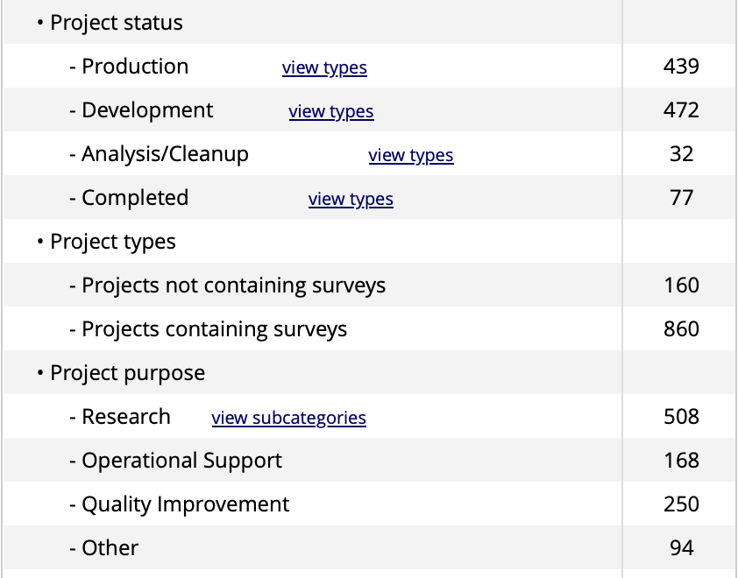
Task: Click the count 860 for surveys
Action: coord(682,329)
